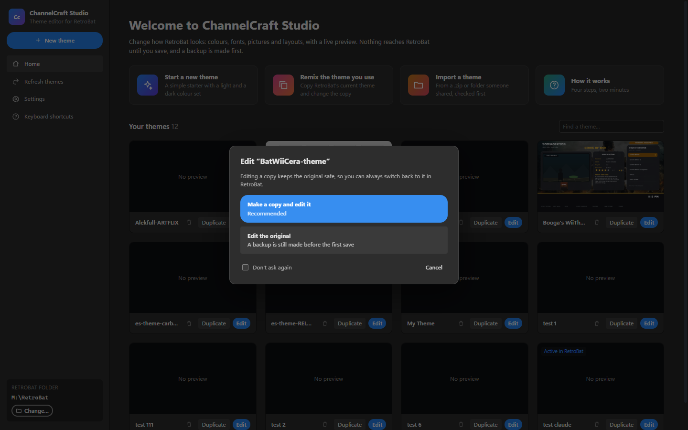Duplicate the test 2 theme
Screen dimensions: 688x430
point(350,425)
